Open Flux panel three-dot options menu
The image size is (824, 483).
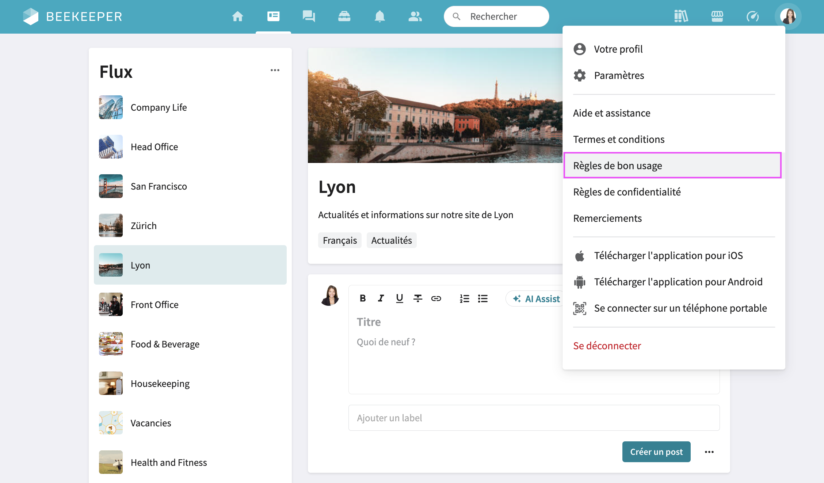coord(275,70)
